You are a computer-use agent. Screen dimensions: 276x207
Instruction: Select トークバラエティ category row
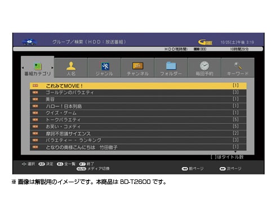(x=138, y=120)
